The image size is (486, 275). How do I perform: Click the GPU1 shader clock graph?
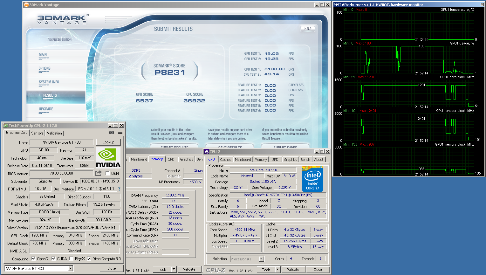tap(409, 127)
